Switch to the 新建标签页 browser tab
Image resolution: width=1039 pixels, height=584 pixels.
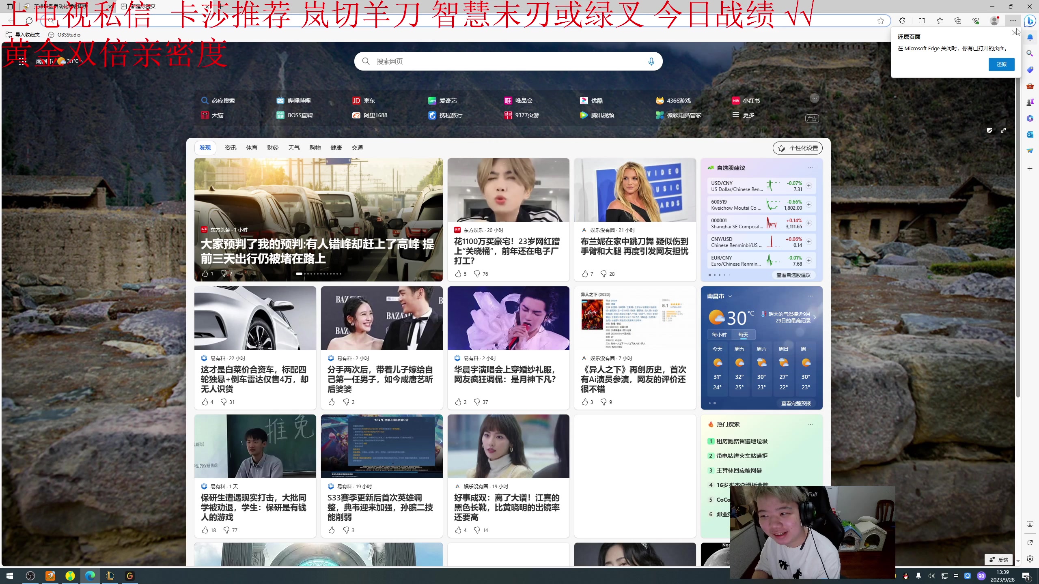(142, 6)
